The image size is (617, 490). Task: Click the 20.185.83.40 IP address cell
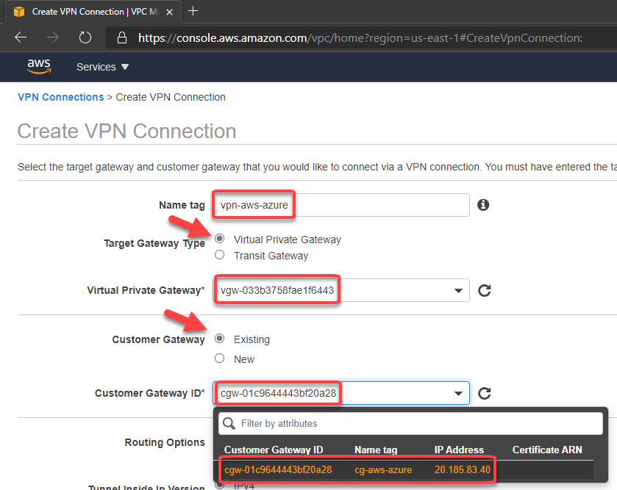(463, 469)
